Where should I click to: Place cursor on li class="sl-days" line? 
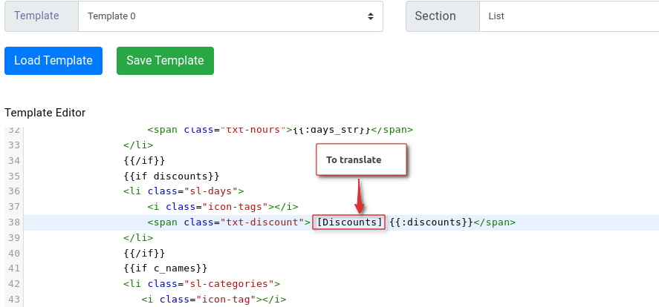coord(184,191)
